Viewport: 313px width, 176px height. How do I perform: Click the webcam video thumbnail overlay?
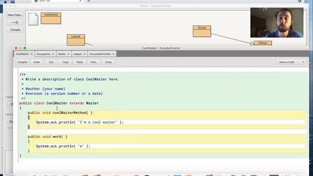coord(277,22)
